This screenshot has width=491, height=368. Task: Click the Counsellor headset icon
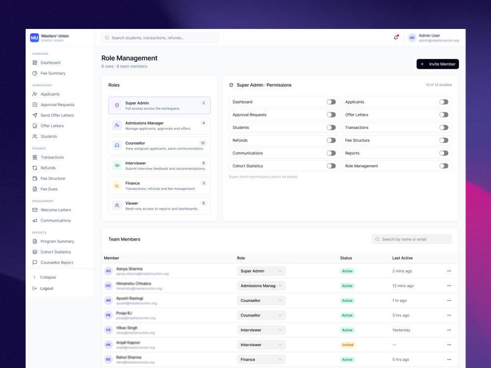(117, 146)
